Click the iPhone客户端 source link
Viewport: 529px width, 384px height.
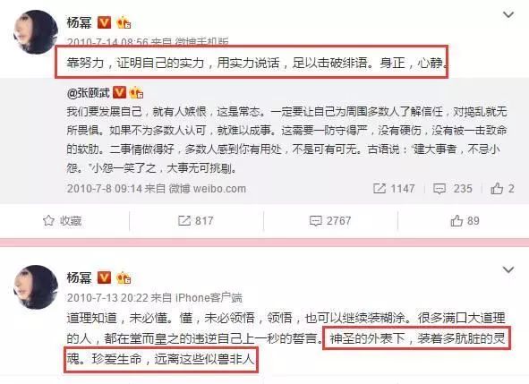[x=209, y=297]
